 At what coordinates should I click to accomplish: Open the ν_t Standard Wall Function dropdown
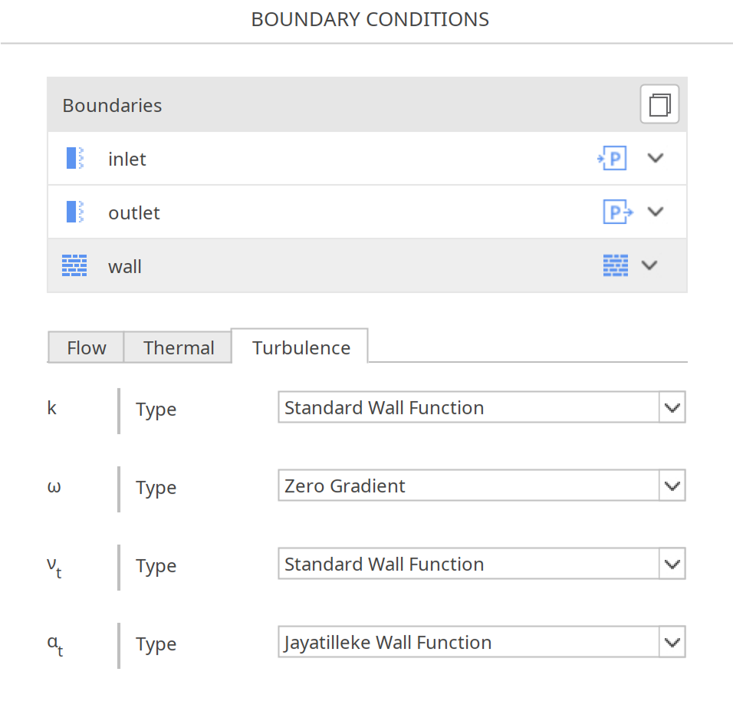pyautogui.click(x=672, y=564)
